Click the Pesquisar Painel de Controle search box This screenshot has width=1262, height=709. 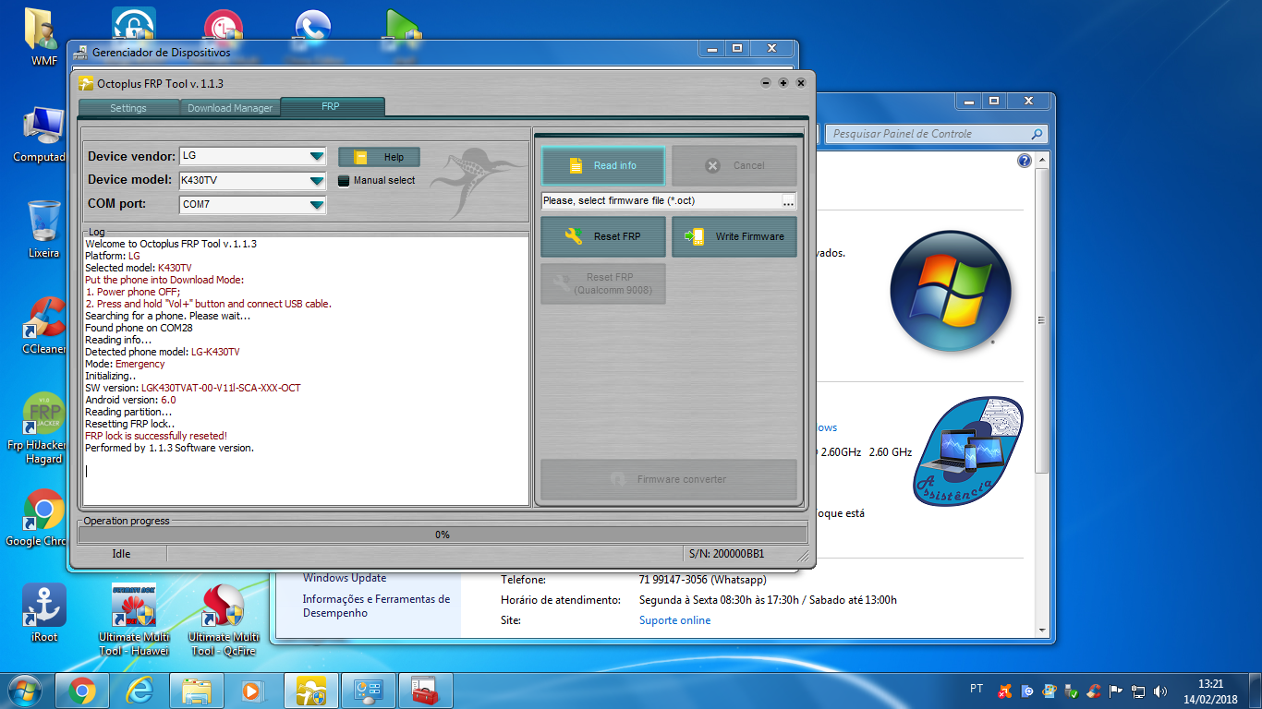pyautogui.click(x=936, y=134)
